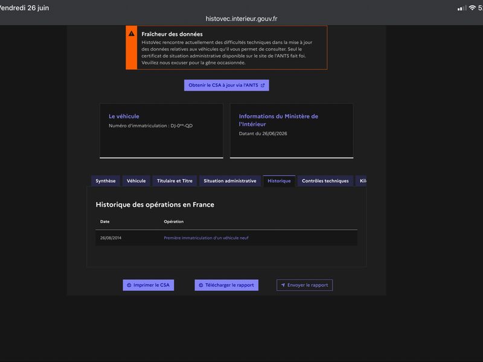Click paper plane icon on Envoyer le rapport
The height and width of the screenshot is (362, 483).
coord(283,285)
